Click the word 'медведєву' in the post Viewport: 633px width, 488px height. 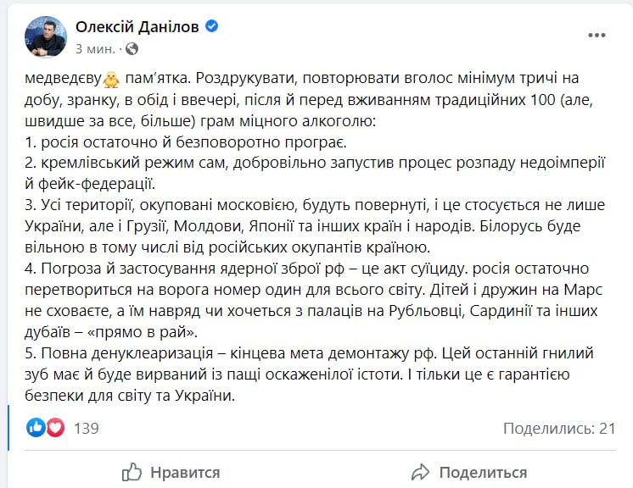[x=63, y=78]
